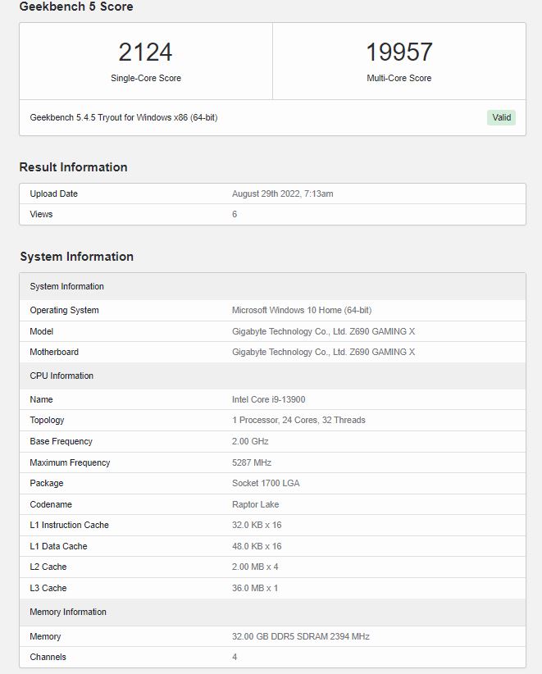
Task: Select 1 Processor, 24 Cores, 32 Threads
Action: pyautogui.click(x=298, y=420)
